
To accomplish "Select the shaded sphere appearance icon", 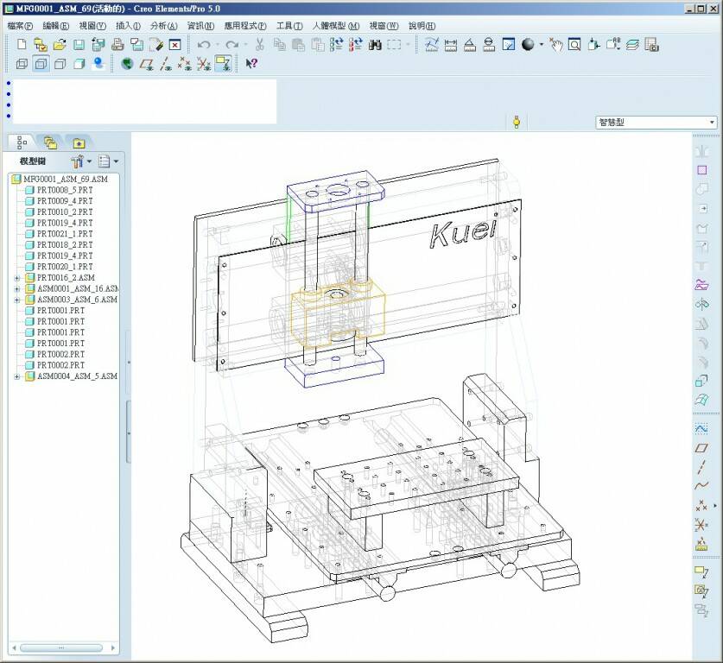I will point(528,44).
